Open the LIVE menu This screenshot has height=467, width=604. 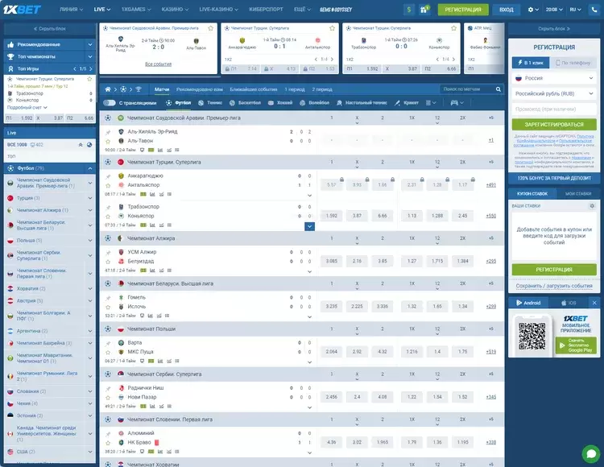pyautogui.click(x=102, y=9)
